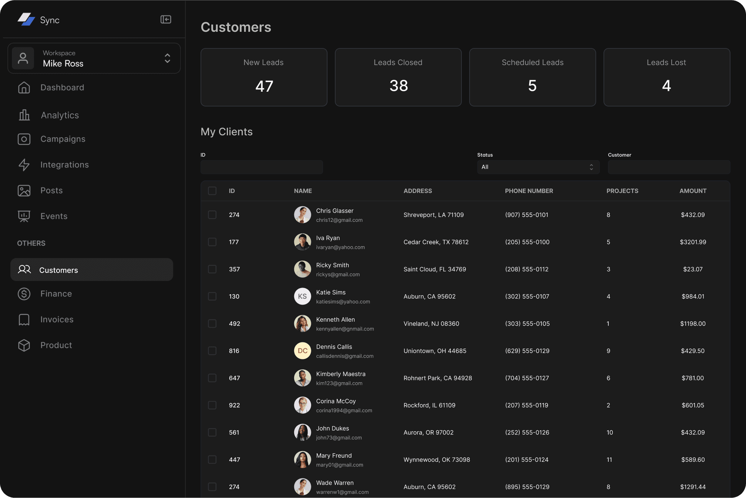Viewport: 746px width, 498px height.
Task: Open the Status filter dropdown
Action: (538, 167)
